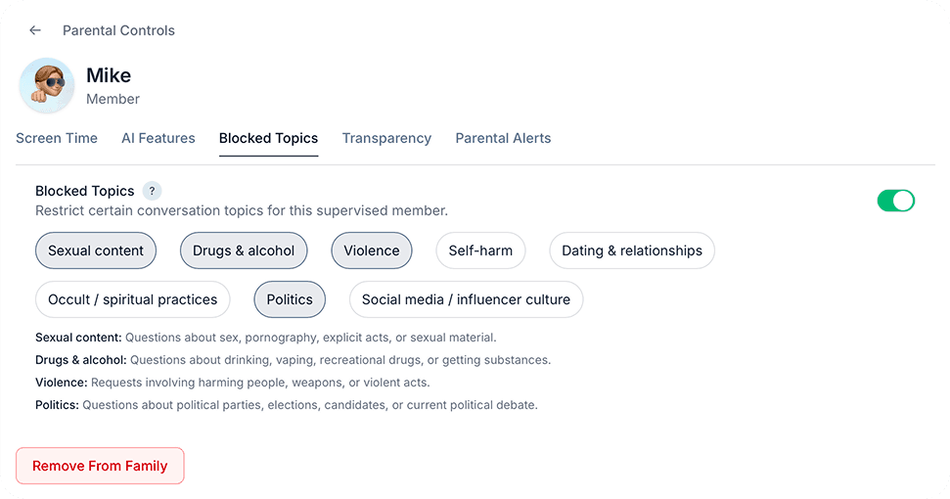Click the Mike member name
This screenshot has height=499, width=950.
tap(109, 75)
